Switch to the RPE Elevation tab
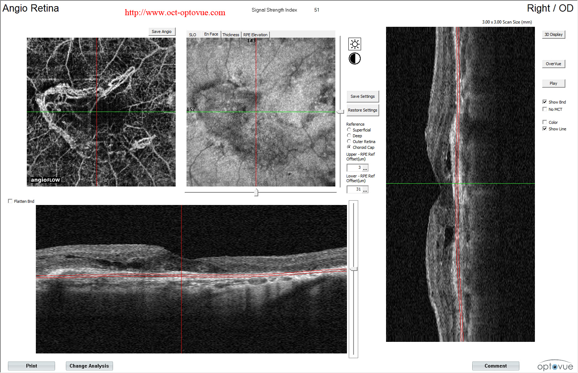578x373 pixels. point(255,35)
